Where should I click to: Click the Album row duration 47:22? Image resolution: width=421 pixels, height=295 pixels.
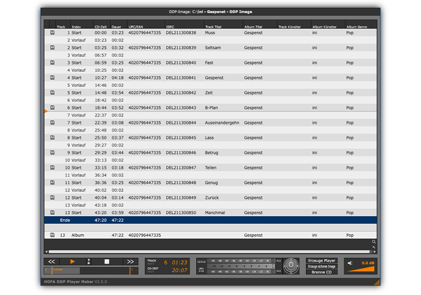click(117, 235)
